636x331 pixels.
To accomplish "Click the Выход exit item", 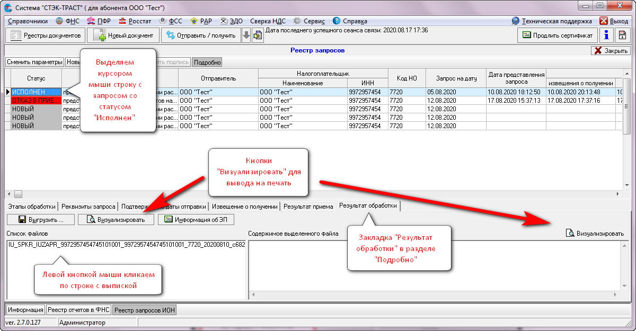I will [x=614, y=21].
